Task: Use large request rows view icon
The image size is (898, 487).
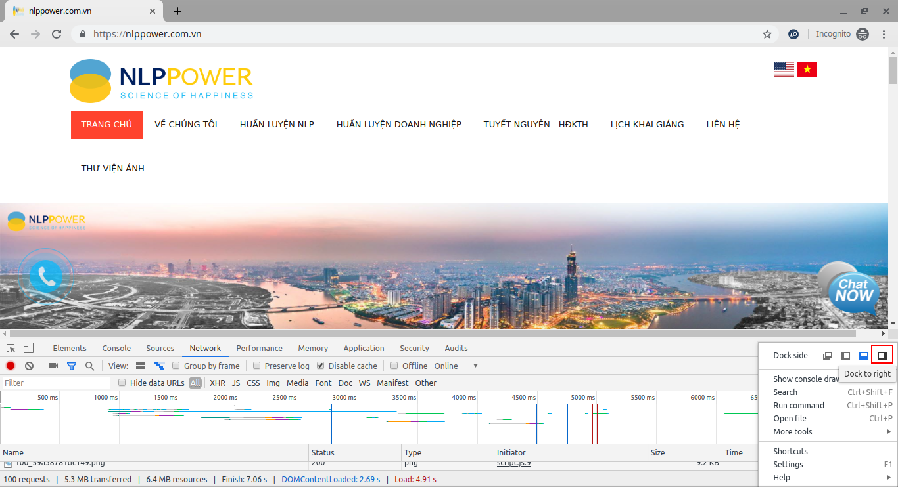Action: point(141,366)
